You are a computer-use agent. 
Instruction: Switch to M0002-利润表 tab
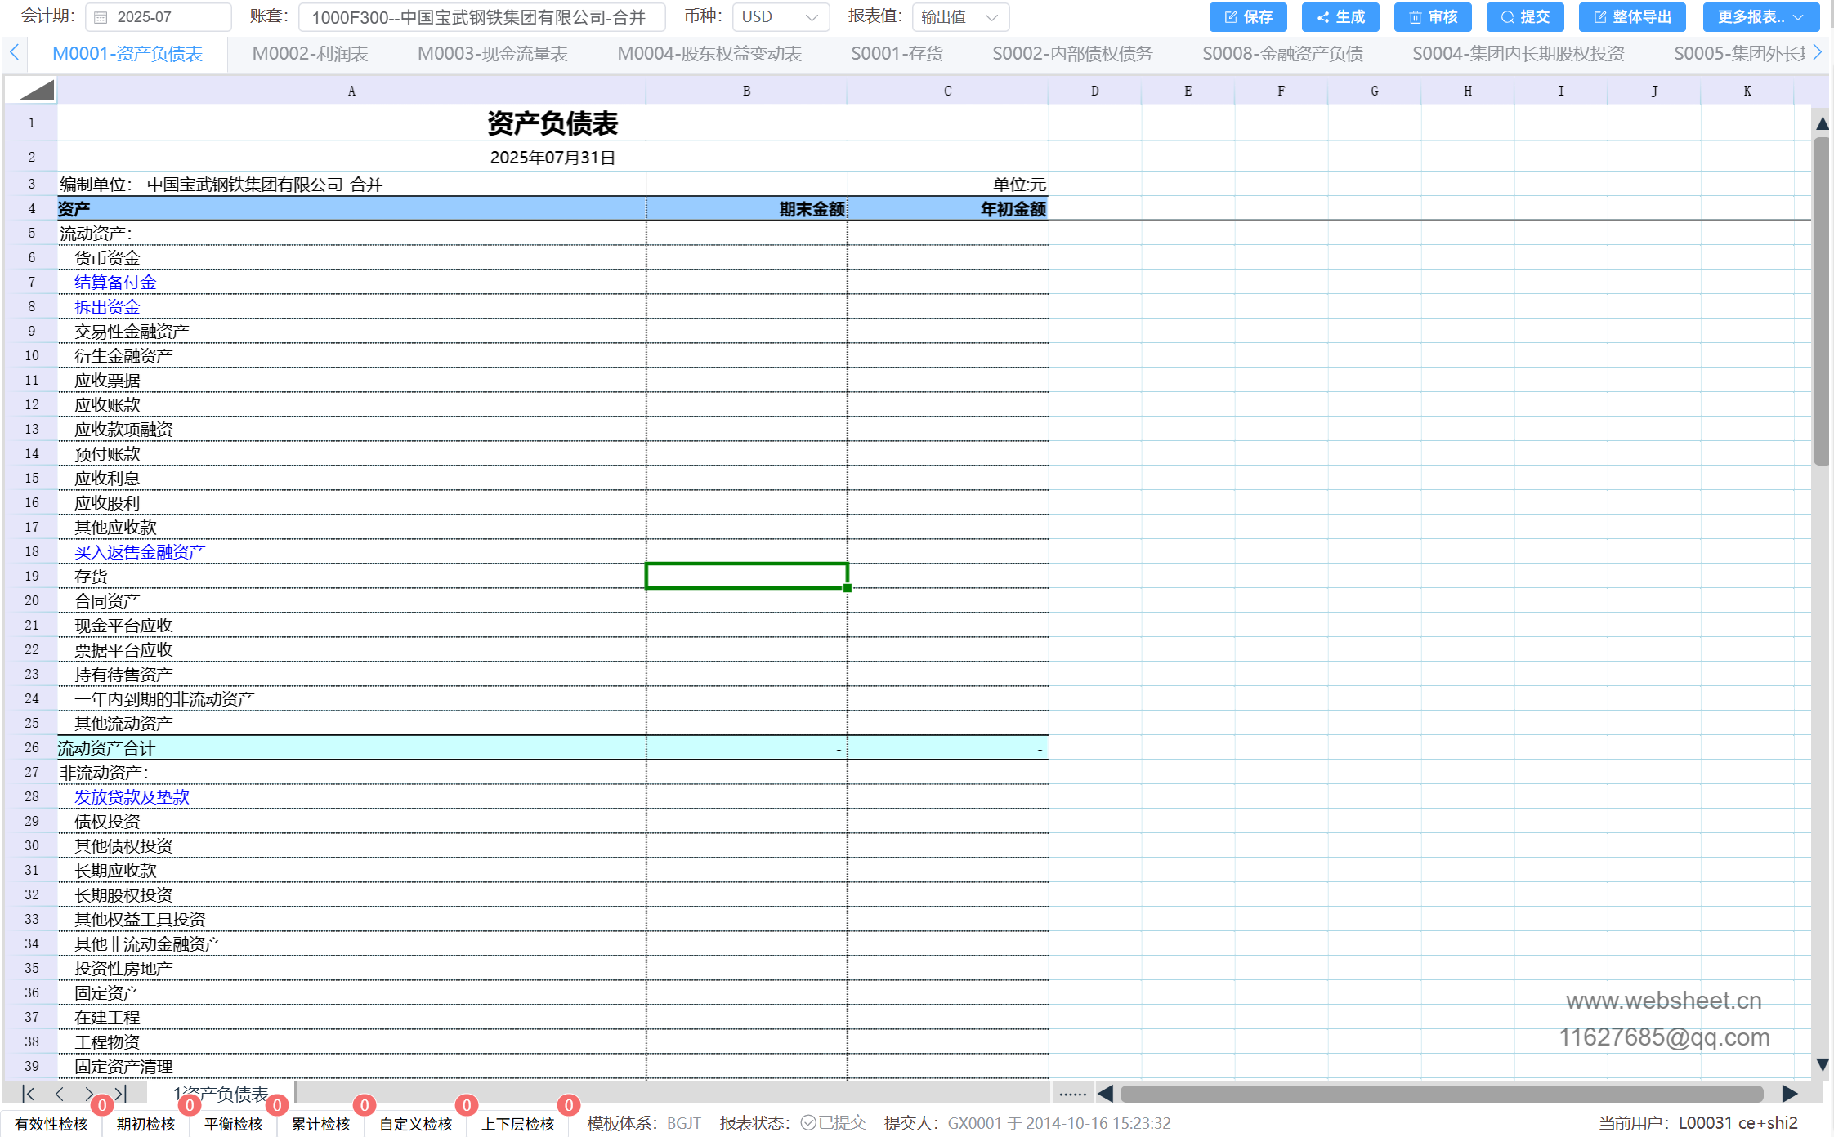(x=310, y=54)
